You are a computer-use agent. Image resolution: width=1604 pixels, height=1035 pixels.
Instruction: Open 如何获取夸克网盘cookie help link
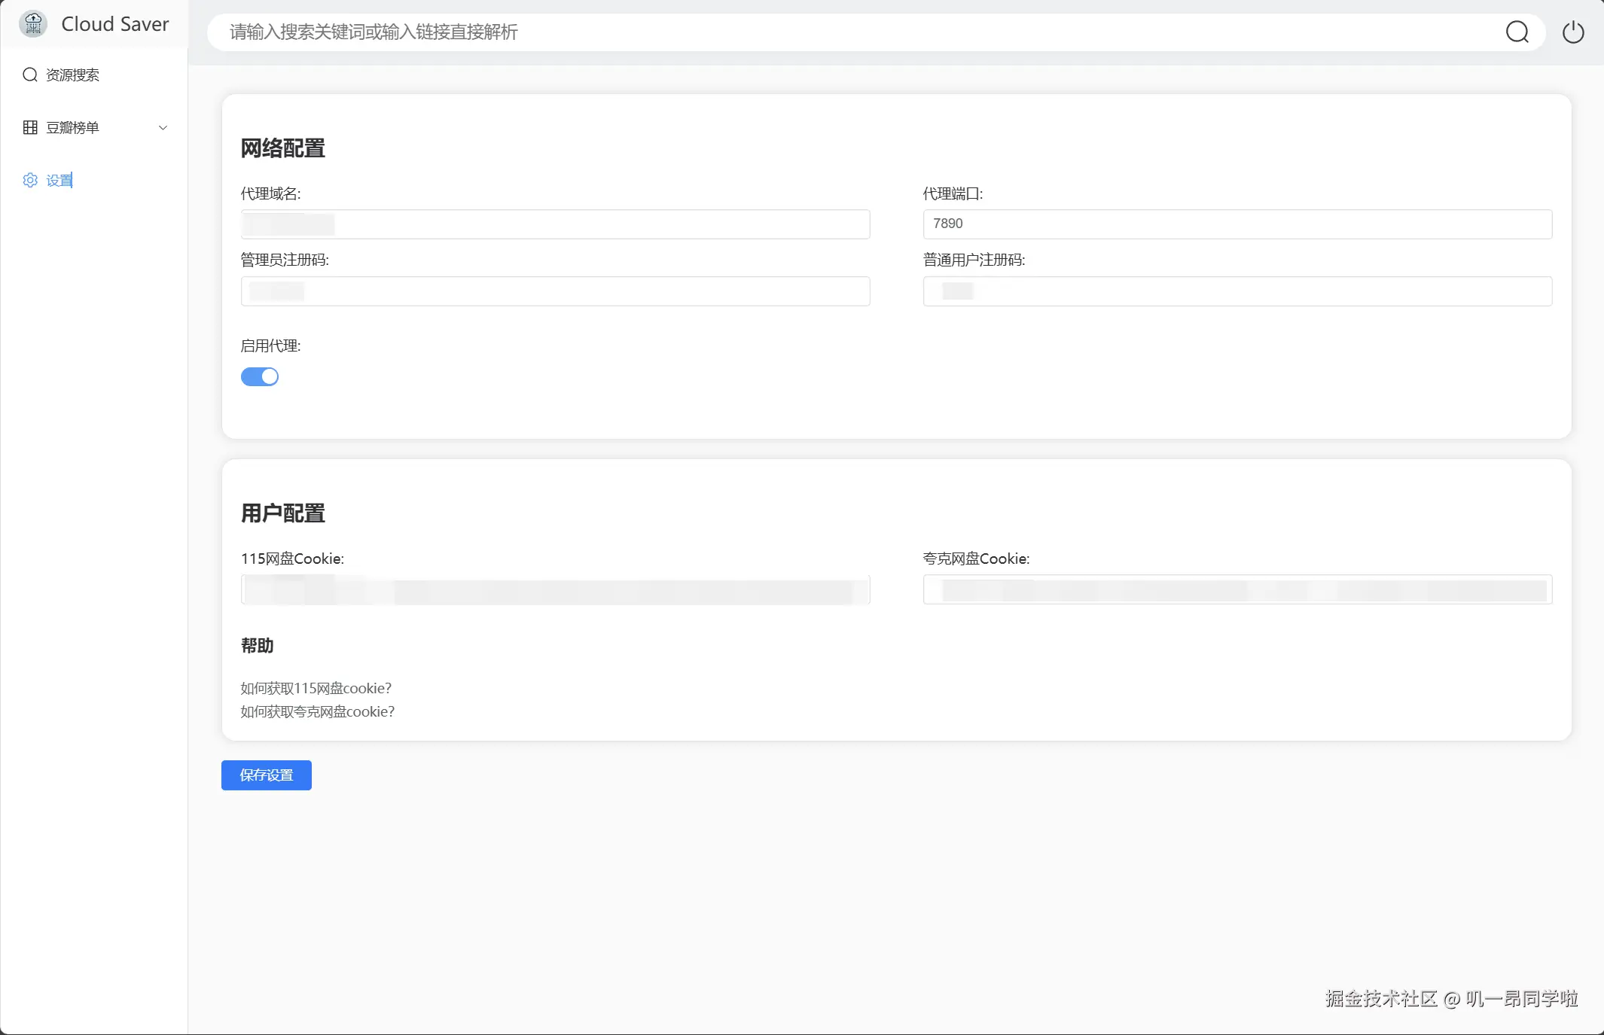coord(317,711)
